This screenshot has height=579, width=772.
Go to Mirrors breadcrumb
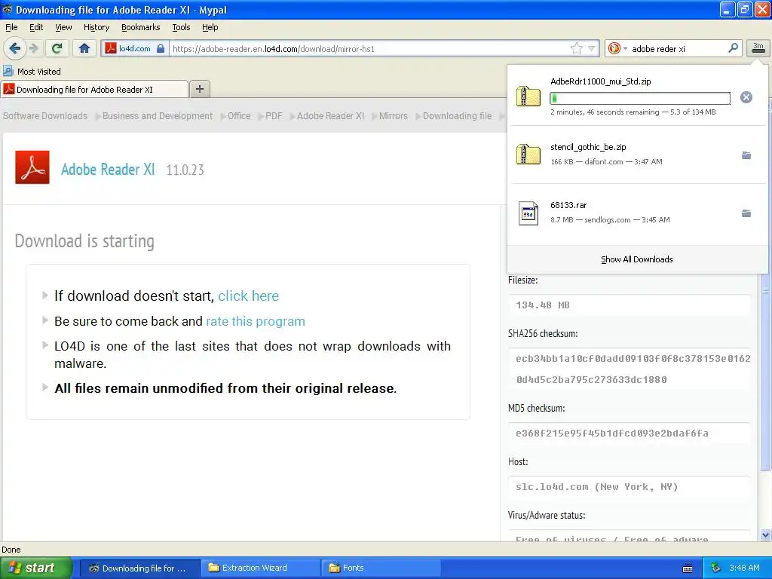[x=394, y=115]
